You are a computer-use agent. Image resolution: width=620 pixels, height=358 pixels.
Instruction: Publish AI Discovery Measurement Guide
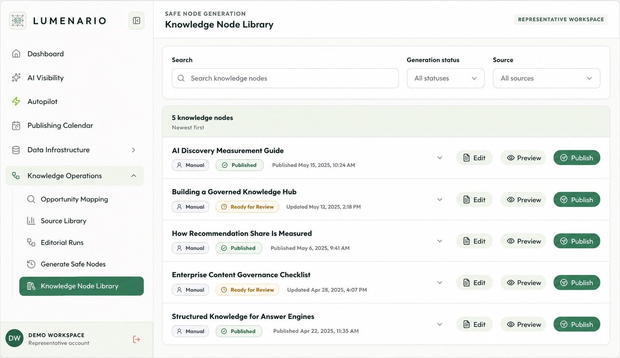577,158
